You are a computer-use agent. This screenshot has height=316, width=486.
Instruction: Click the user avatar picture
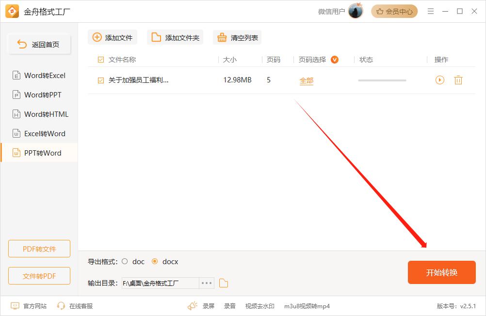356,11
